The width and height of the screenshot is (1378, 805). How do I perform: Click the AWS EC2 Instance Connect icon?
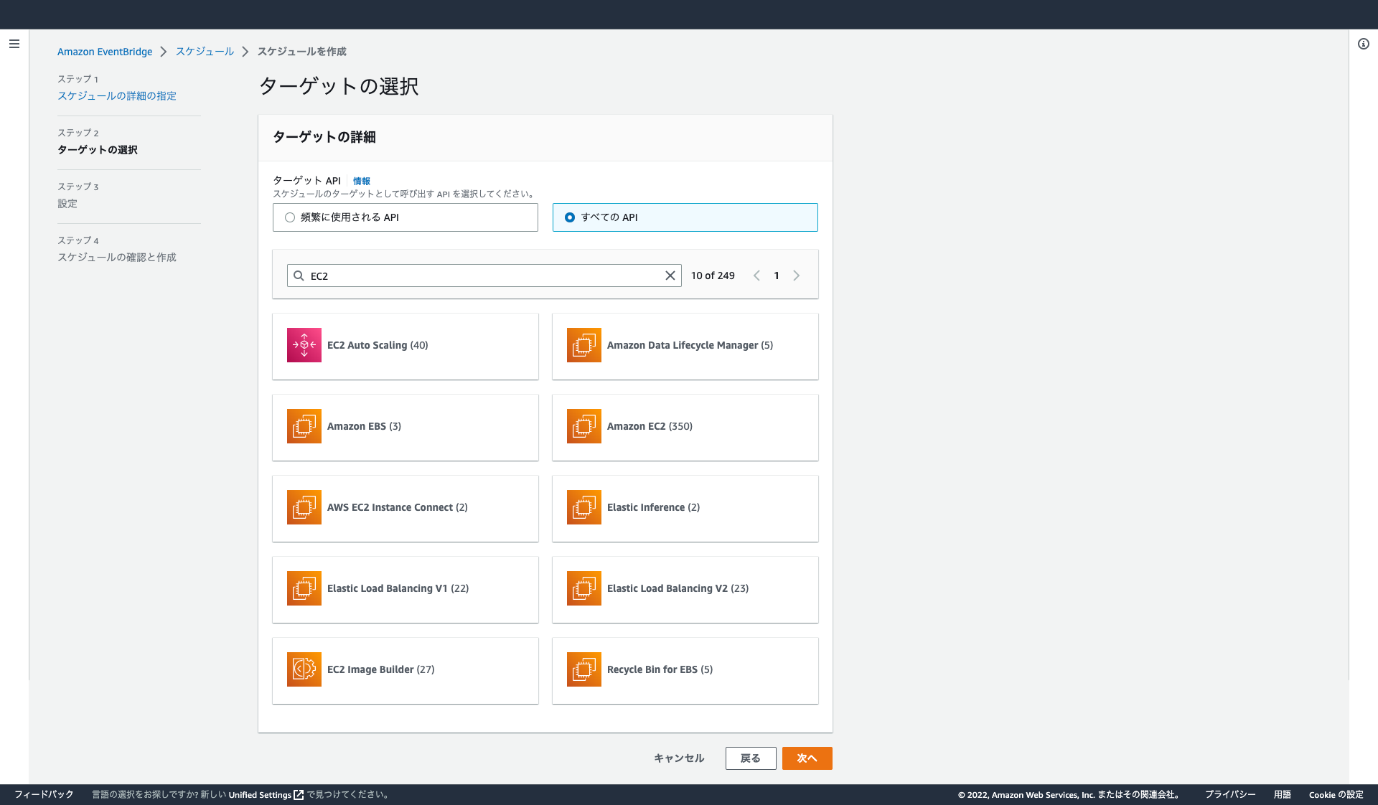[304, 507]
